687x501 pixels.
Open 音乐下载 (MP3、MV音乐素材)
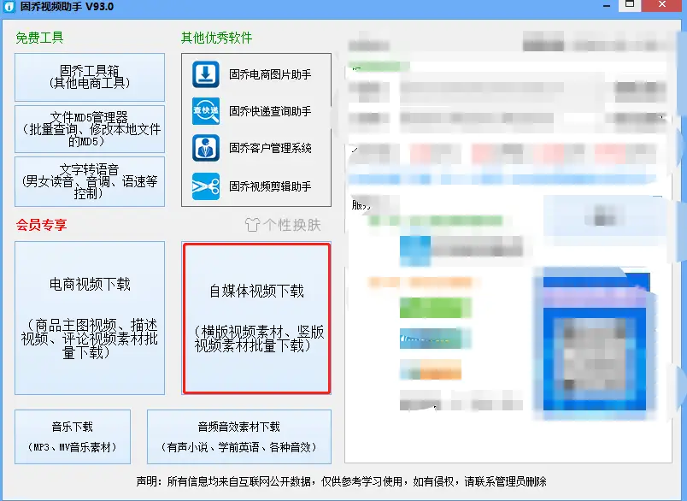point(73,437)
